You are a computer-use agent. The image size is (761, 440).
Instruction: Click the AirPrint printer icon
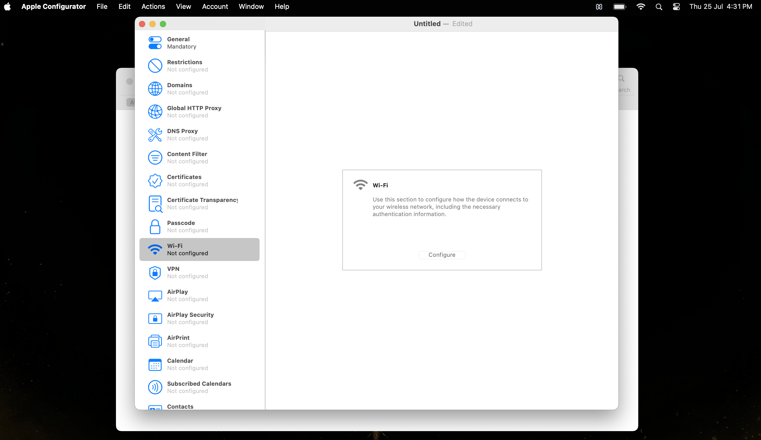[155, 341]
